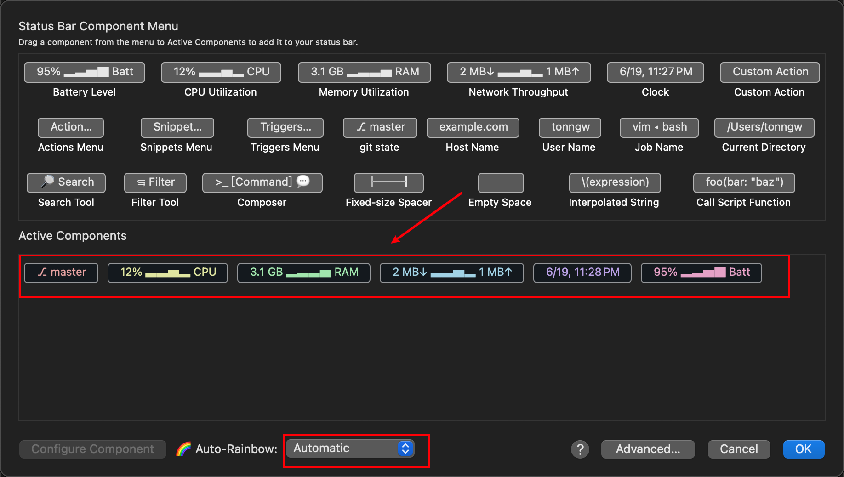This screenshot has height=477, width=844.
Task: Select active network throughput component
Action: 452,273
